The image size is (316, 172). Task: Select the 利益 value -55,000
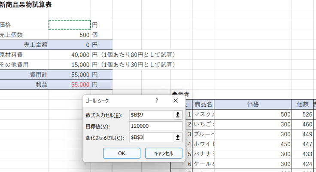tap(70, 84)
